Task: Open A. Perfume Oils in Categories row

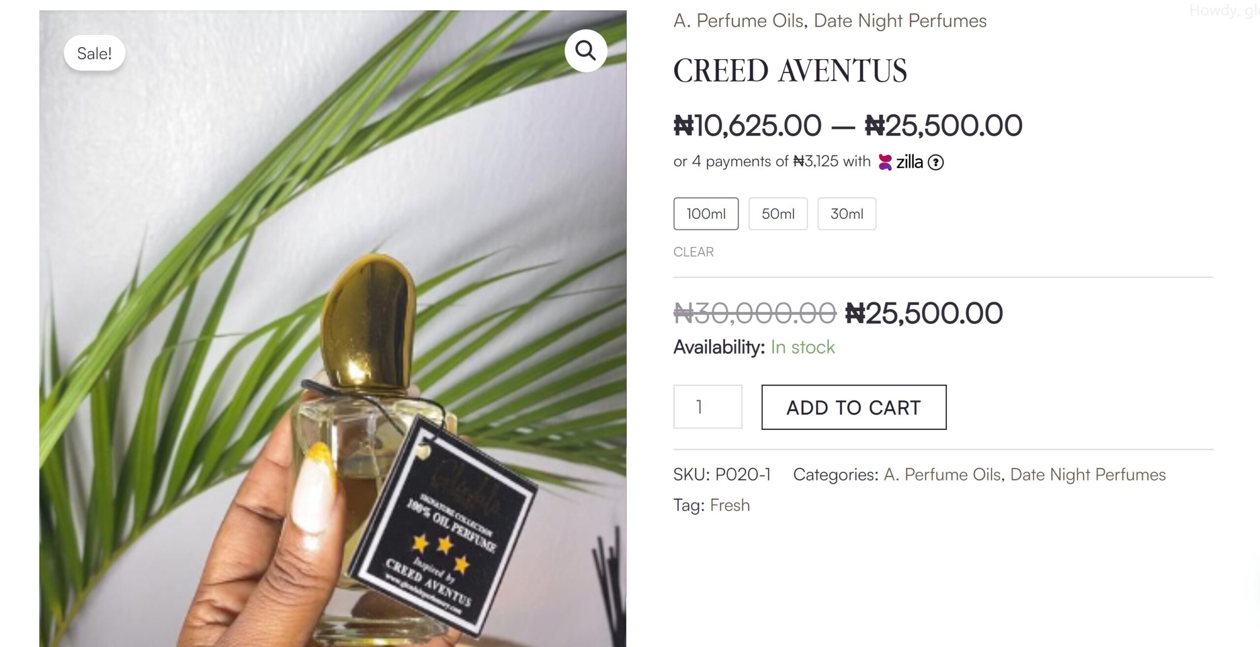Action: 942,475
